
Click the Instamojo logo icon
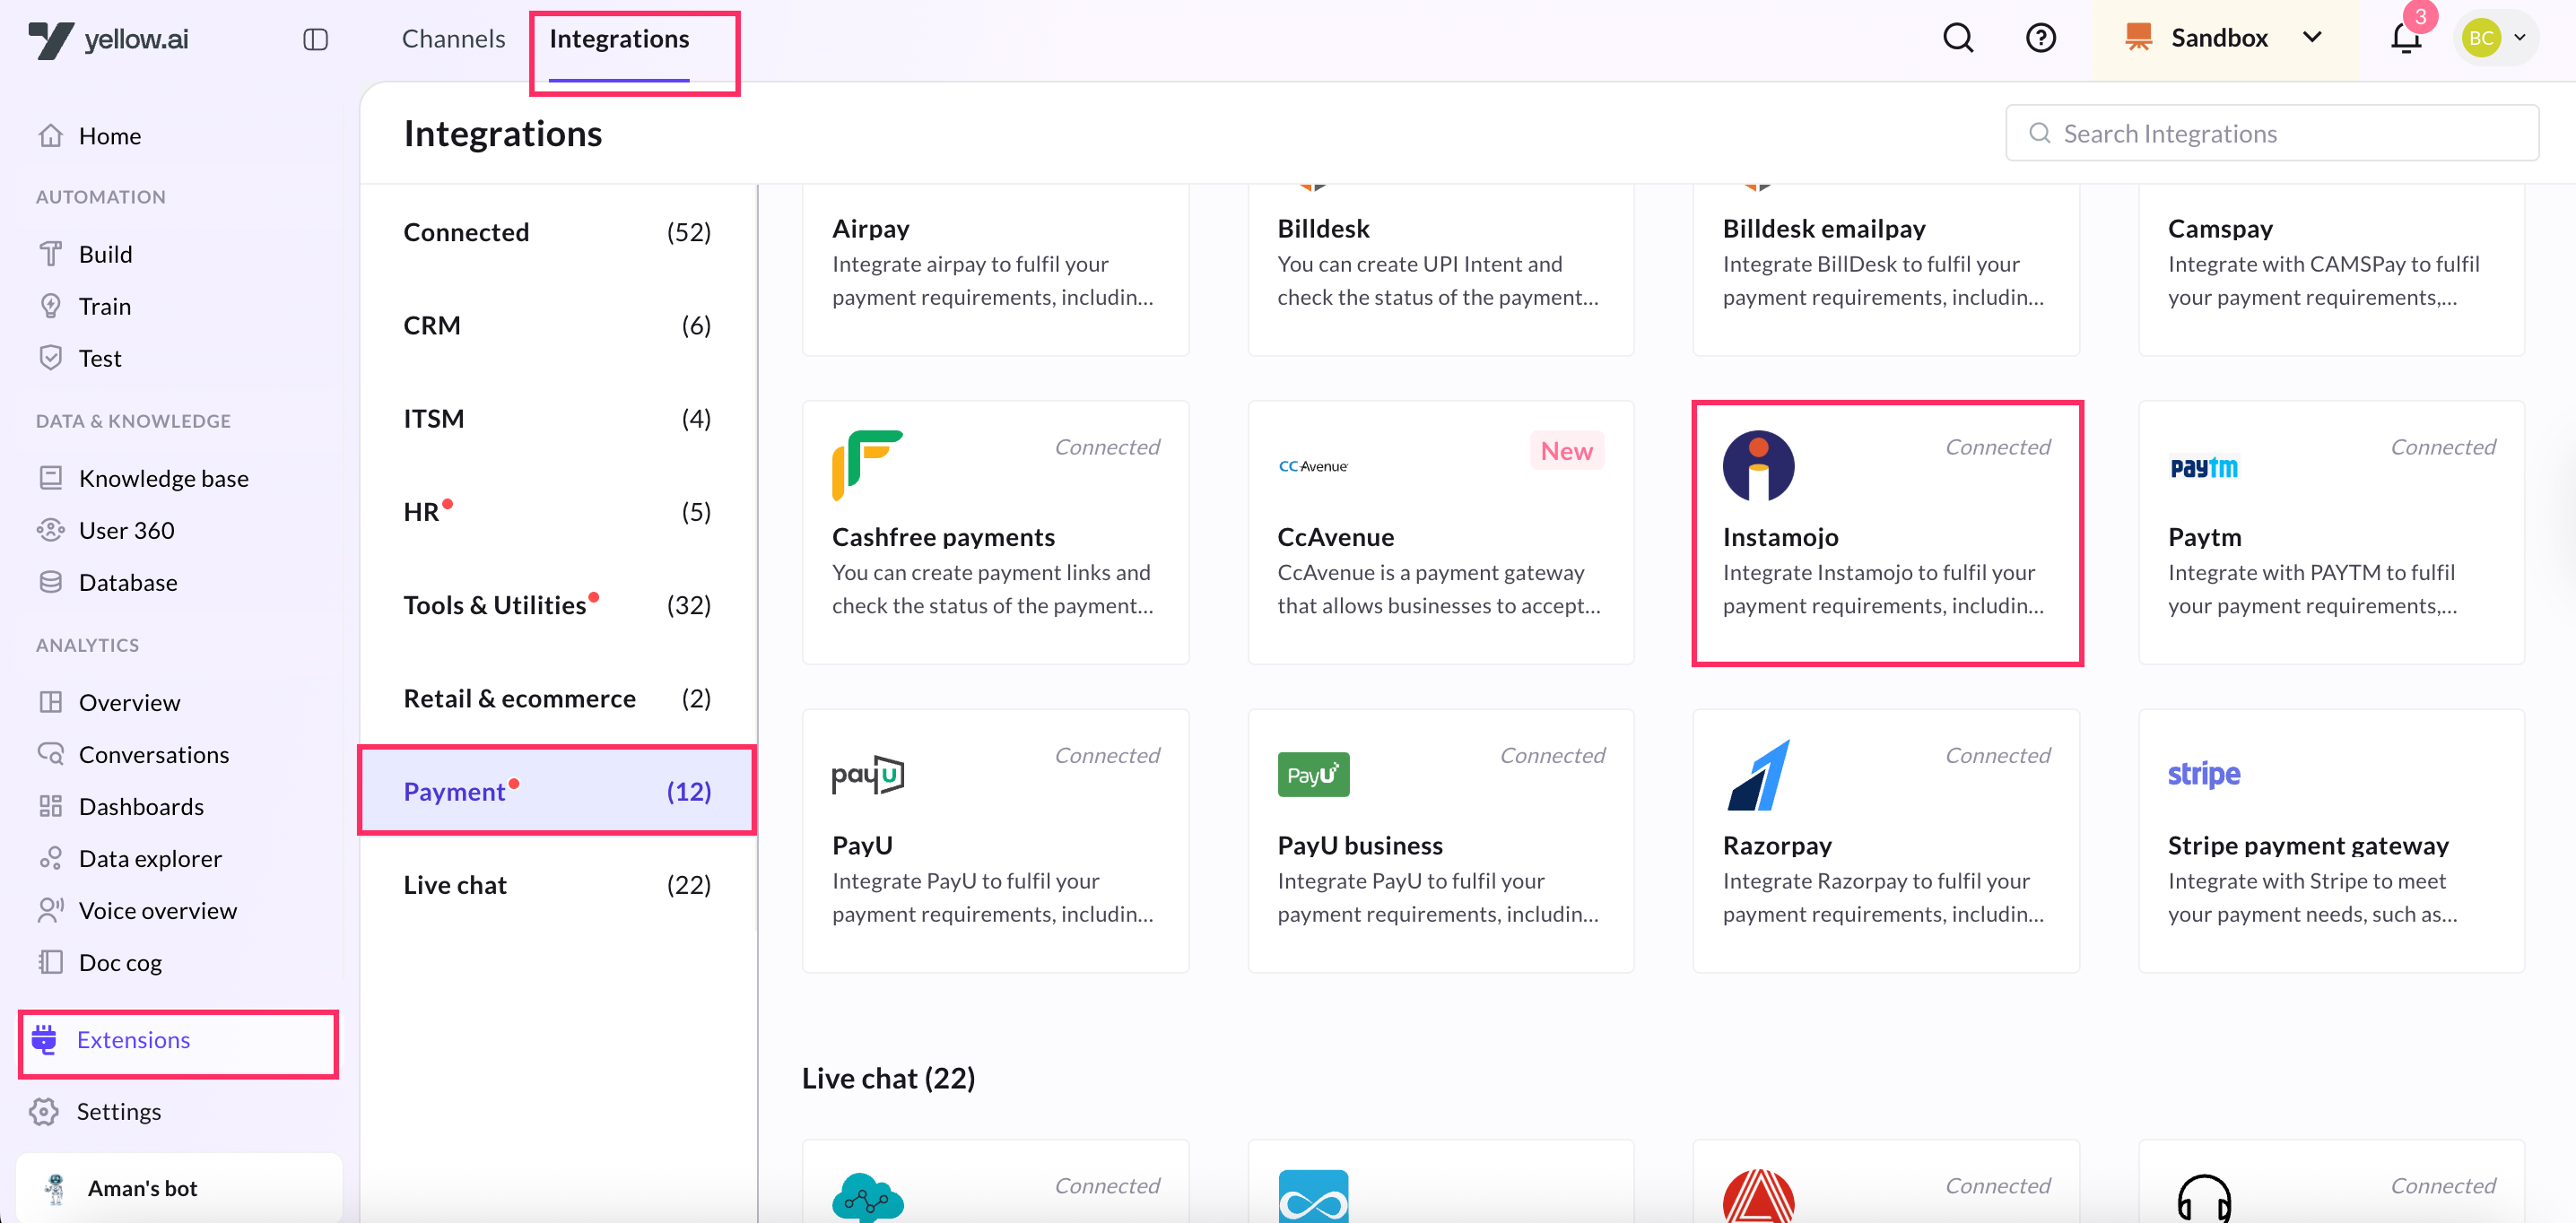coord(1758,465)
